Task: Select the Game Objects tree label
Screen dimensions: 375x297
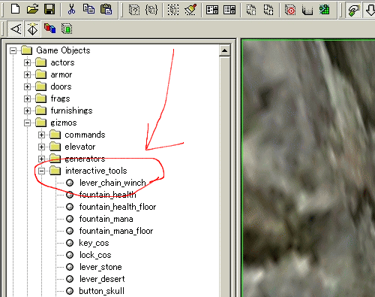Action: pyautogui.click(x=63, y=50)
